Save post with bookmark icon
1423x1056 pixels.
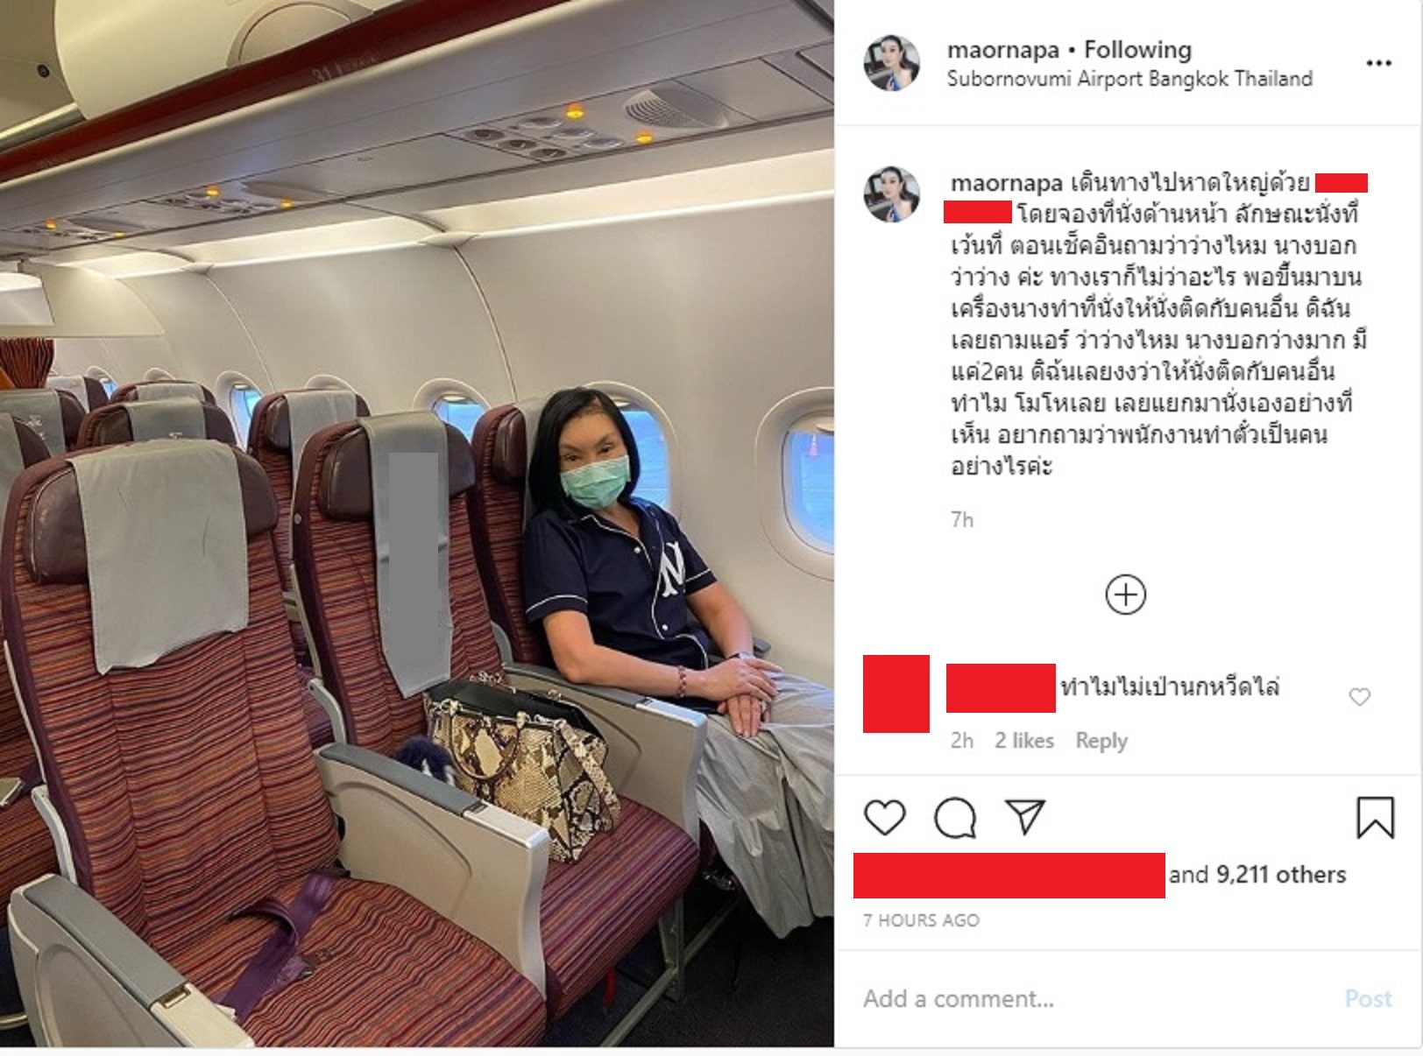(1375, 816)
